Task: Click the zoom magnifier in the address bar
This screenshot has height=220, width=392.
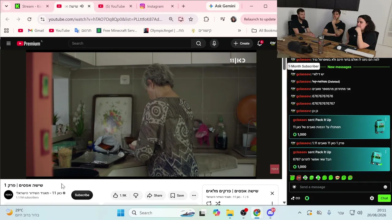Action: [x=171, y=19]
